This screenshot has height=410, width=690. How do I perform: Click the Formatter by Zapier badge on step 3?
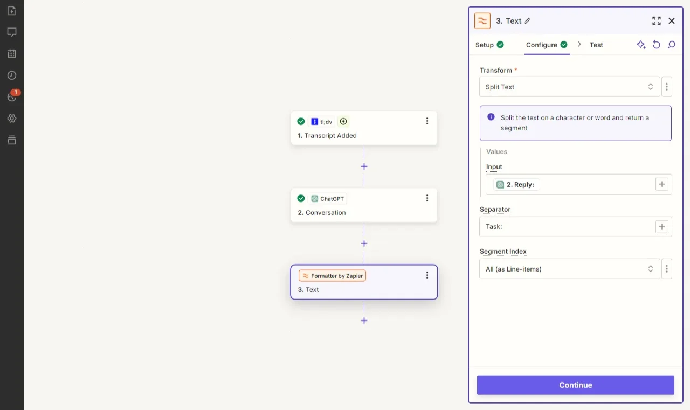click(332, 276)
